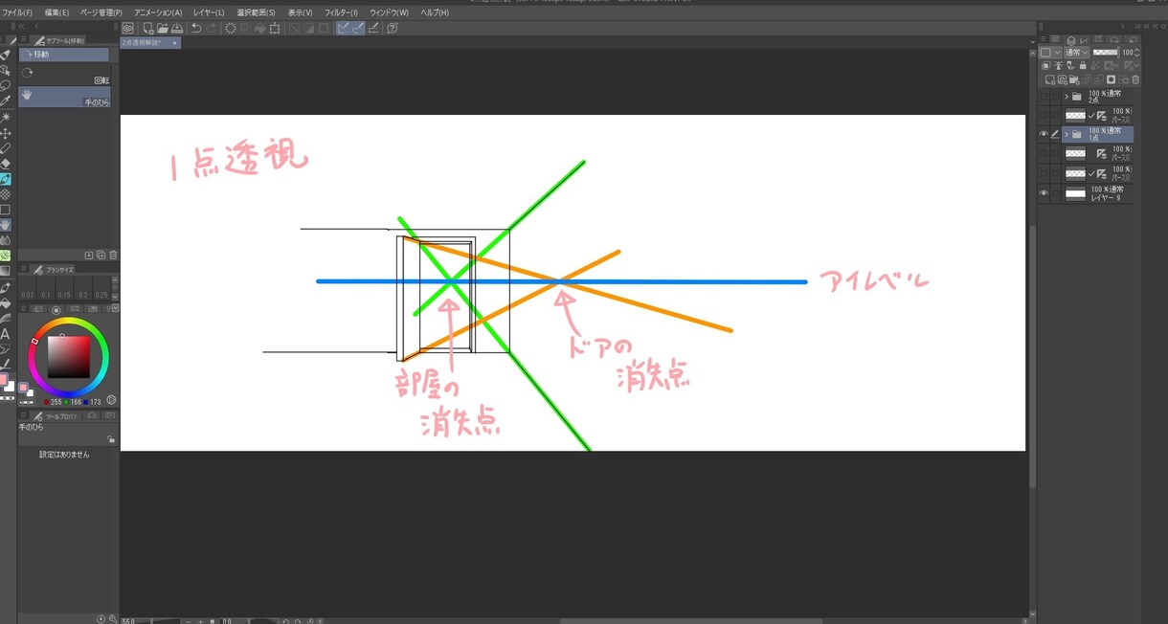Toggle snap to grid toolbar button
Screen dimensions: 1168x624
[x=373, y=29]
